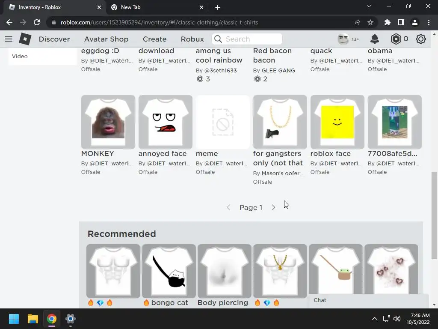
Task: Show hidden system tray icons
Action: pos(375,319)
